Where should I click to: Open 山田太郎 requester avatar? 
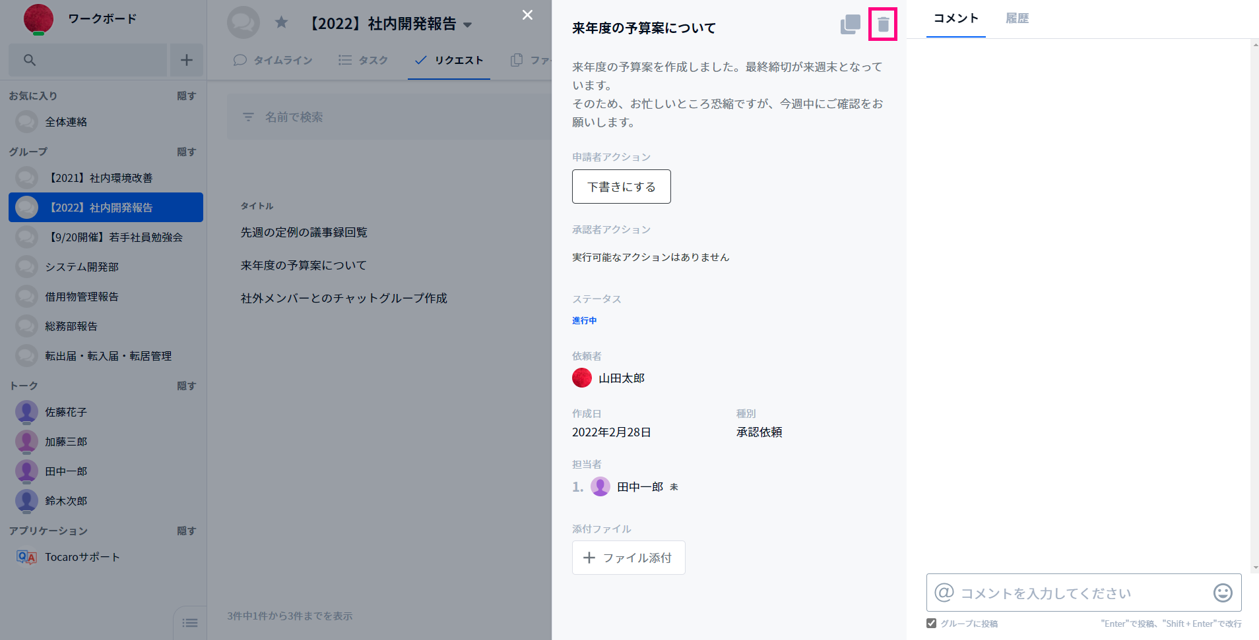(582, 378)
